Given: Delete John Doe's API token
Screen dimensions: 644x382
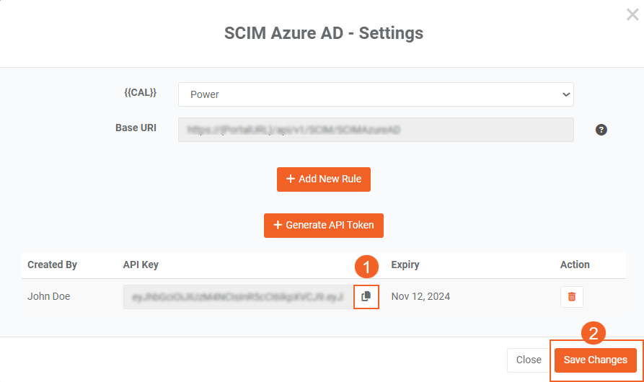Looking at the screenshot, I should [571, 296].
